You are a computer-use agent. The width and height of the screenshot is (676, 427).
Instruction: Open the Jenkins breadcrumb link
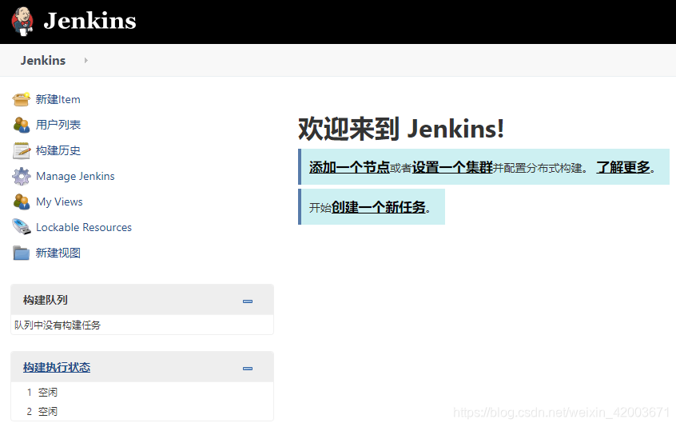pyautogui.click(x=43, y=61)
